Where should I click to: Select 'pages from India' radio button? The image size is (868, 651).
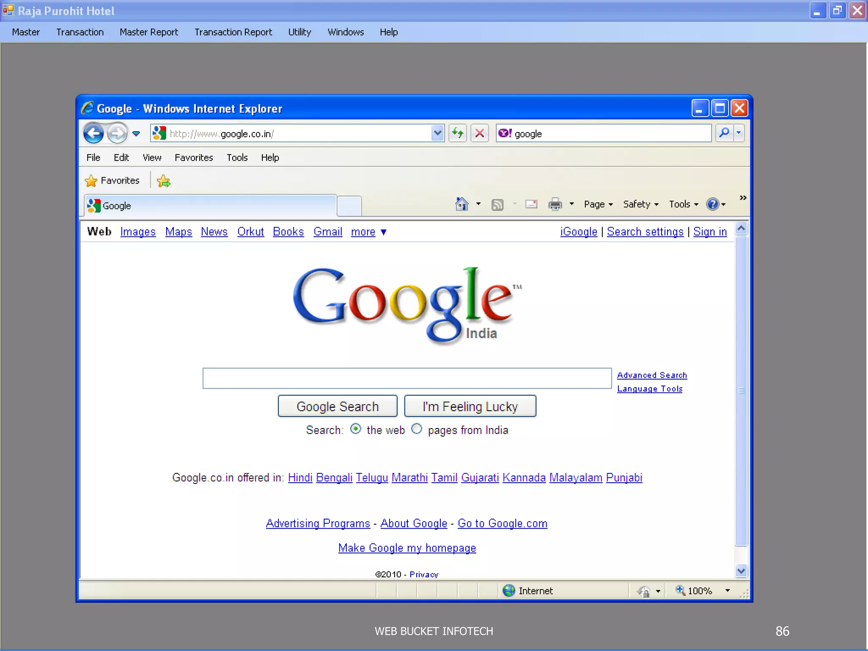[x=417, y=429]
